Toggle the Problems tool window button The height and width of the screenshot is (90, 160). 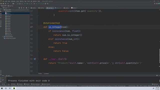point(20,84)
